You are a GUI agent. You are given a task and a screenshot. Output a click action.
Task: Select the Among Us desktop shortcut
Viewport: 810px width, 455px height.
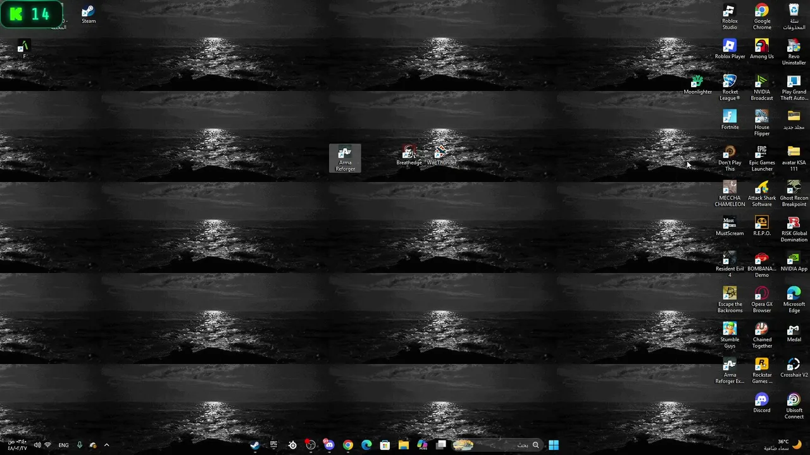coord(762,50)
